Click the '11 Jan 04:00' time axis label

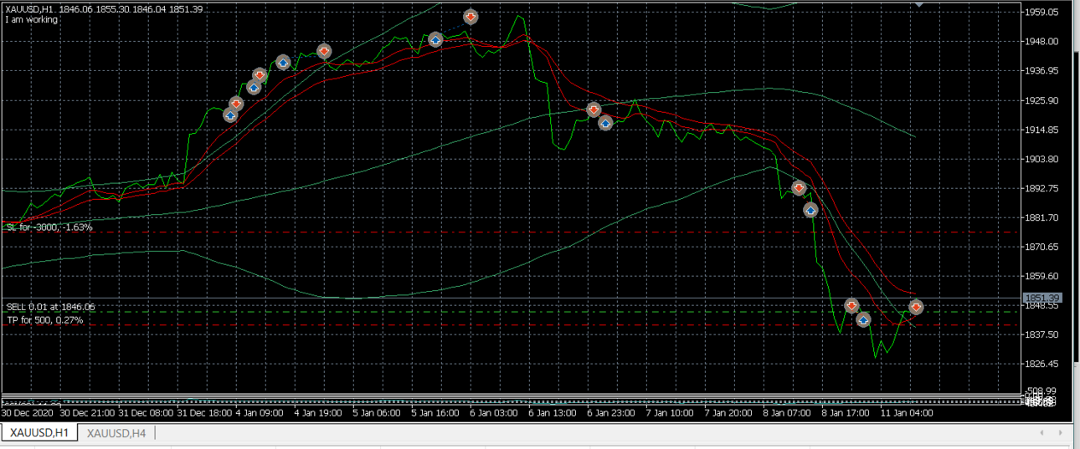(908, 413)
